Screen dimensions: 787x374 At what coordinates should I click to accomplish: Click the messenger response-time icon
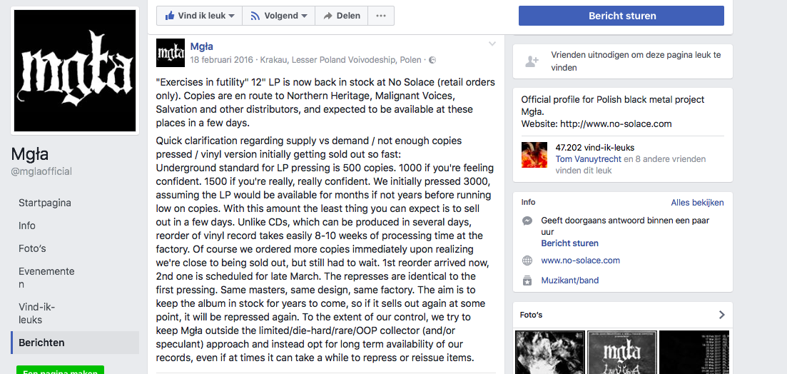pyautogui.click(x=527, y=221)
